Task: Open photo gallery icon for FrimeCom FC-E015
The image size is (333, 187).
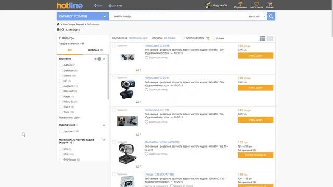Action: (137, 70)
